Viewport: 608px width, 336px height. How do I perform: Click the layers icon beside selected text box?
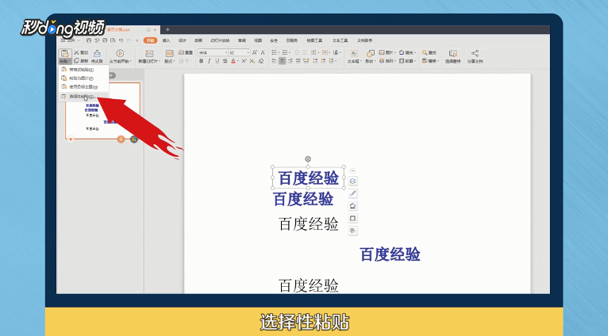pyautogui.click(x=352, y=181)
